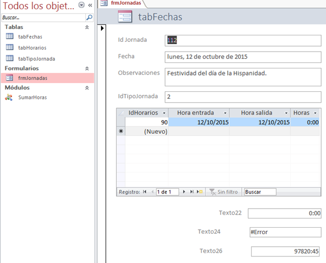Viewport: 326px width, 263px height.
Task: Click the new record asterisk row selector
Action: [x=121, y=131]
